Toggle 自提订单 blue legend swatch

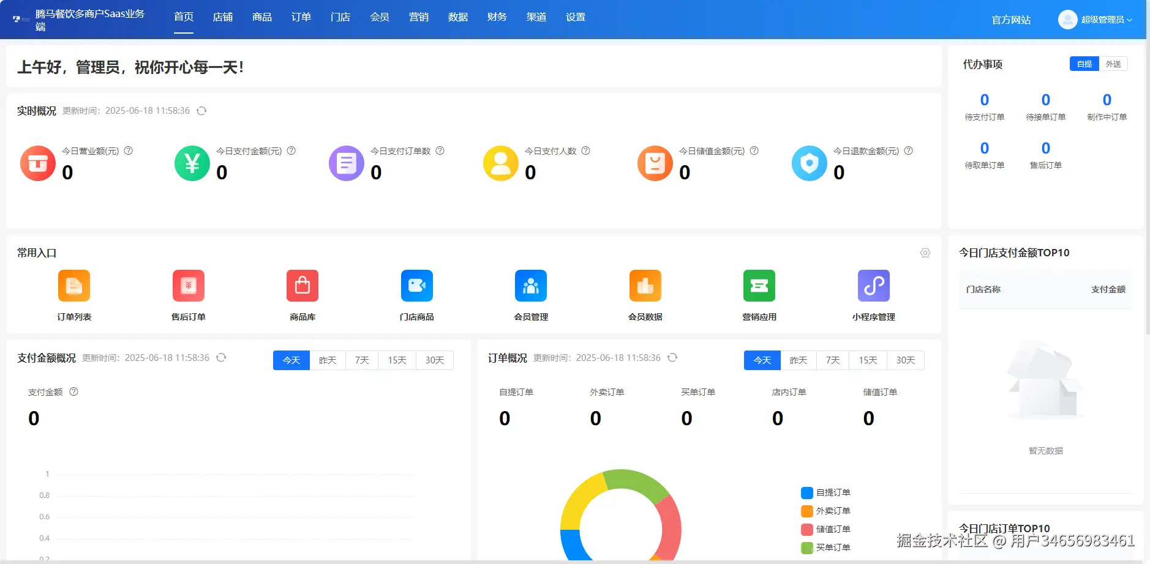[x=807, y=493]
